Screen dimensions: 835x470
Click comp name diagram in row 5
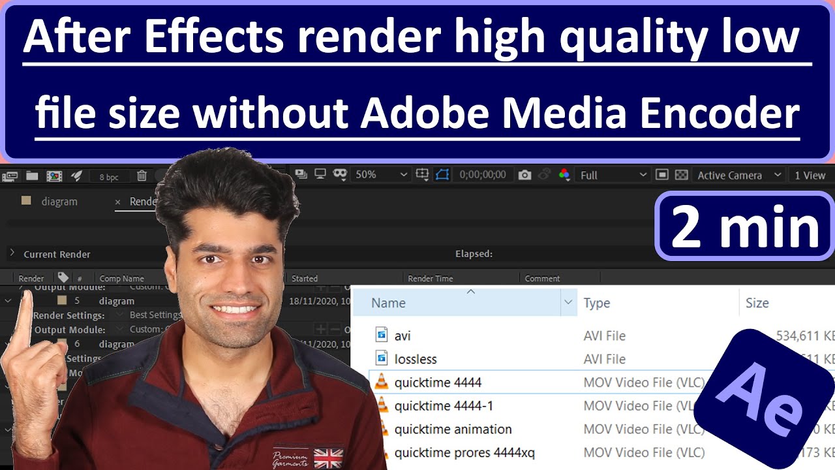click(x=117, y=301)
